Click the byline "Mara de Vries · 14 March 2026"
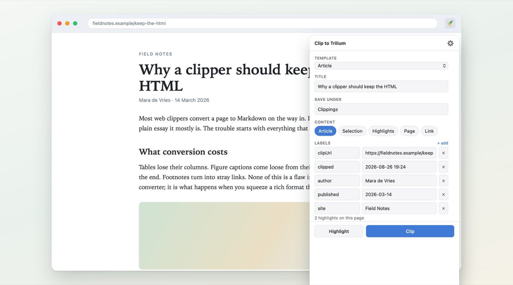This screenshot has width=513, height=285. (174, 100)
